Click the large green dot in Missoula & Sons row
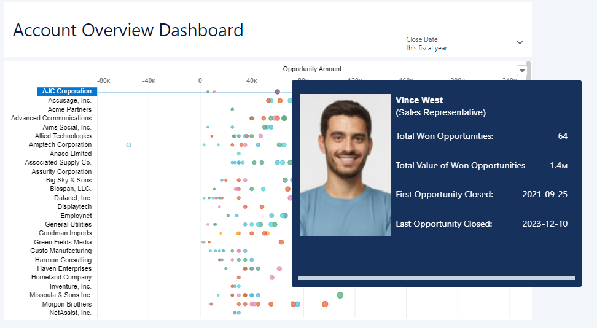The height and width of the screenshot is (328, 597). click(x=340, y=295)
